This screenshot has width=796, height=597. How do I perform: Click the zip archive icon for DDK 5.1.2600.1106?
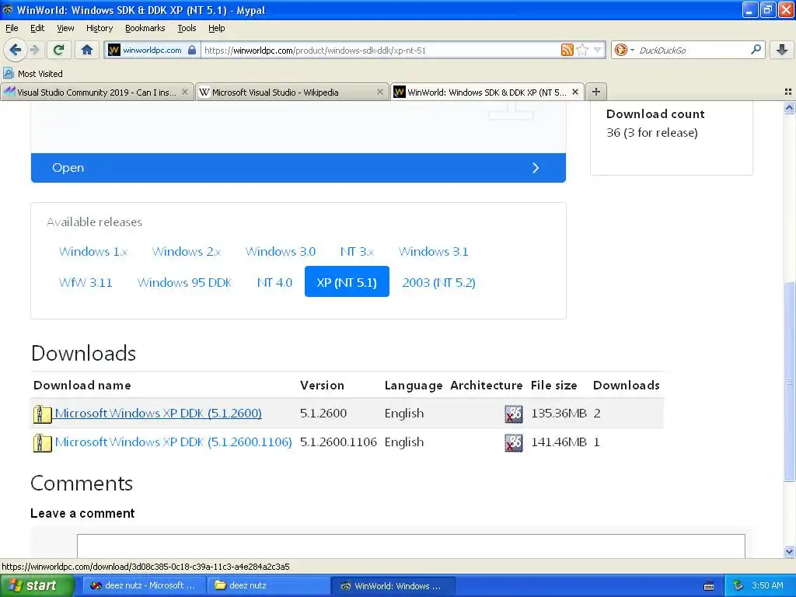pos(42,442)
